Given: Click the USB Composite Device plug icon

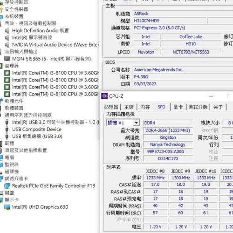Looking at the screenshot, I should (7, 130).
